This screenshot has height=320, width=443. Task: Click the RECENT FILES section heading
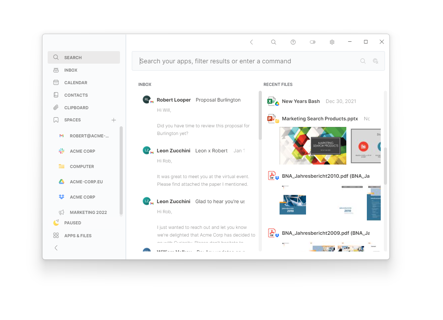[278, 85]
